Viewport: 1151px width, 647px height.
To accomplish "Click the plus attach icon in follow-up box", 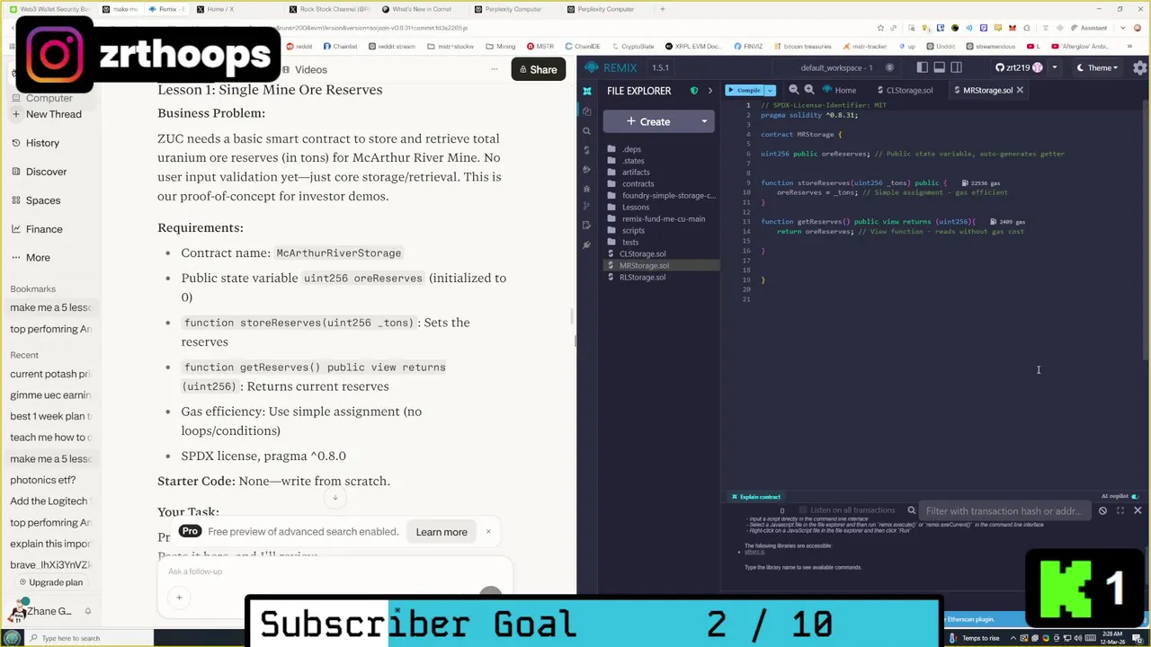I will coord(179,598).
